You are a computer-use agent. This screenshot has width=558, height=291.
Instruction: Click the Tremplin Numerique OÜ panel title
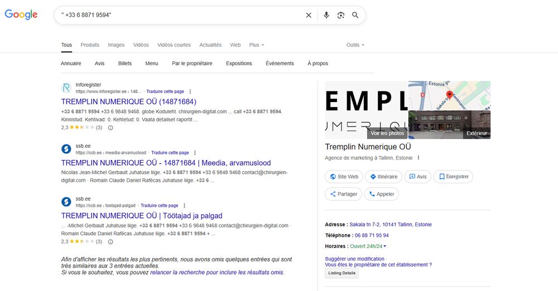pos(368,147)
